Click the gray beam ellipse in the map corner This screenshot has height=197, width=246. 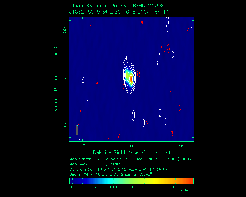(77, 130)
